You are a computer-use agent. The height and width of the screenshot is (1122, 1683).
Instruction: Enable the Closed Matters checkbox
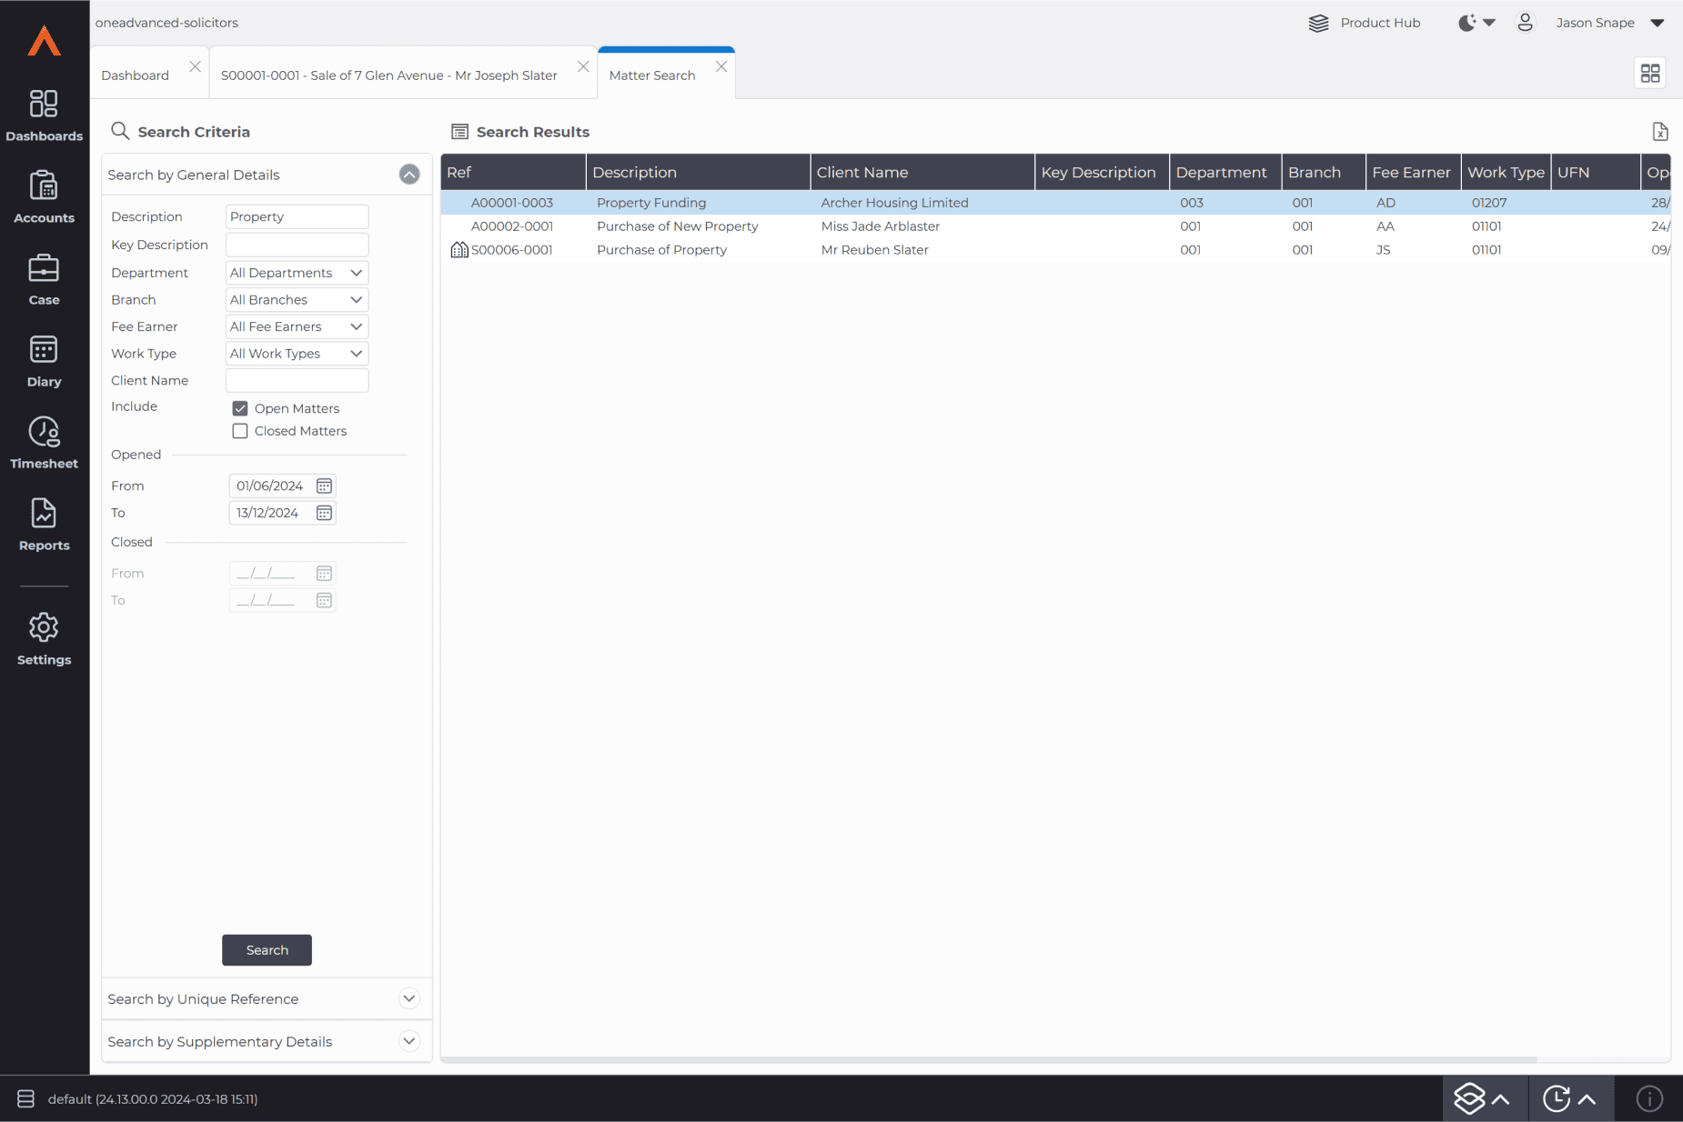coord(240,431)
